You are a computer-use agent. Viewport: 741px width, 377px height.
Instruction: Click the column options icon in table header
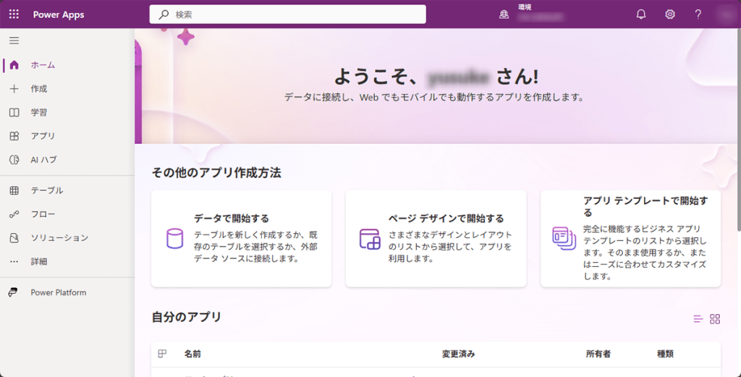(x=163, y=353)
